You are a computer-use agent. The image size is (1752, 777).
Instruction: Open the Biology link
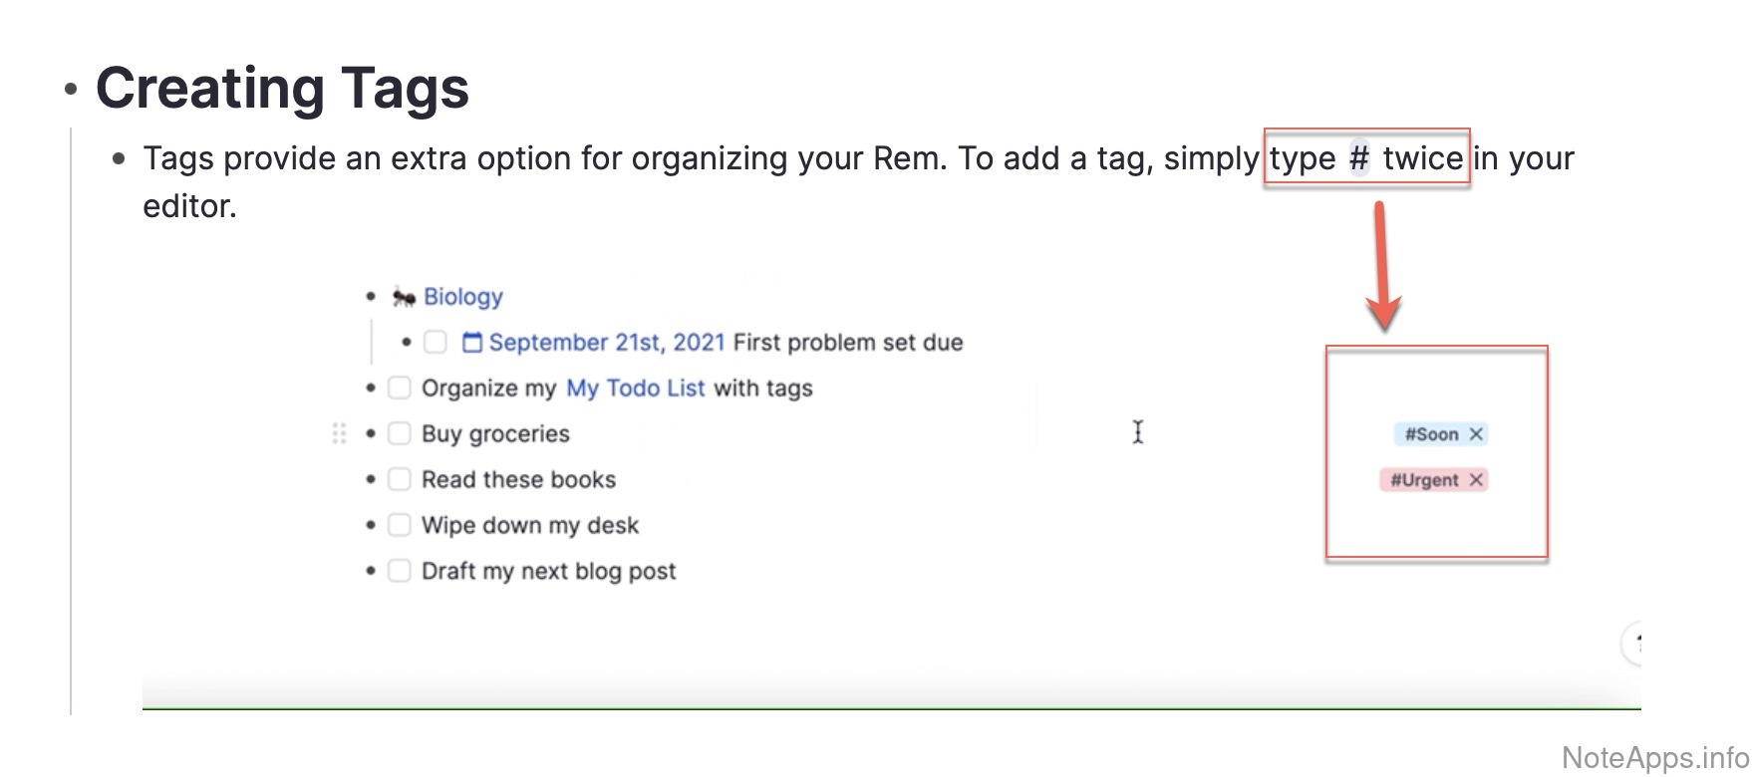point(463,297)
